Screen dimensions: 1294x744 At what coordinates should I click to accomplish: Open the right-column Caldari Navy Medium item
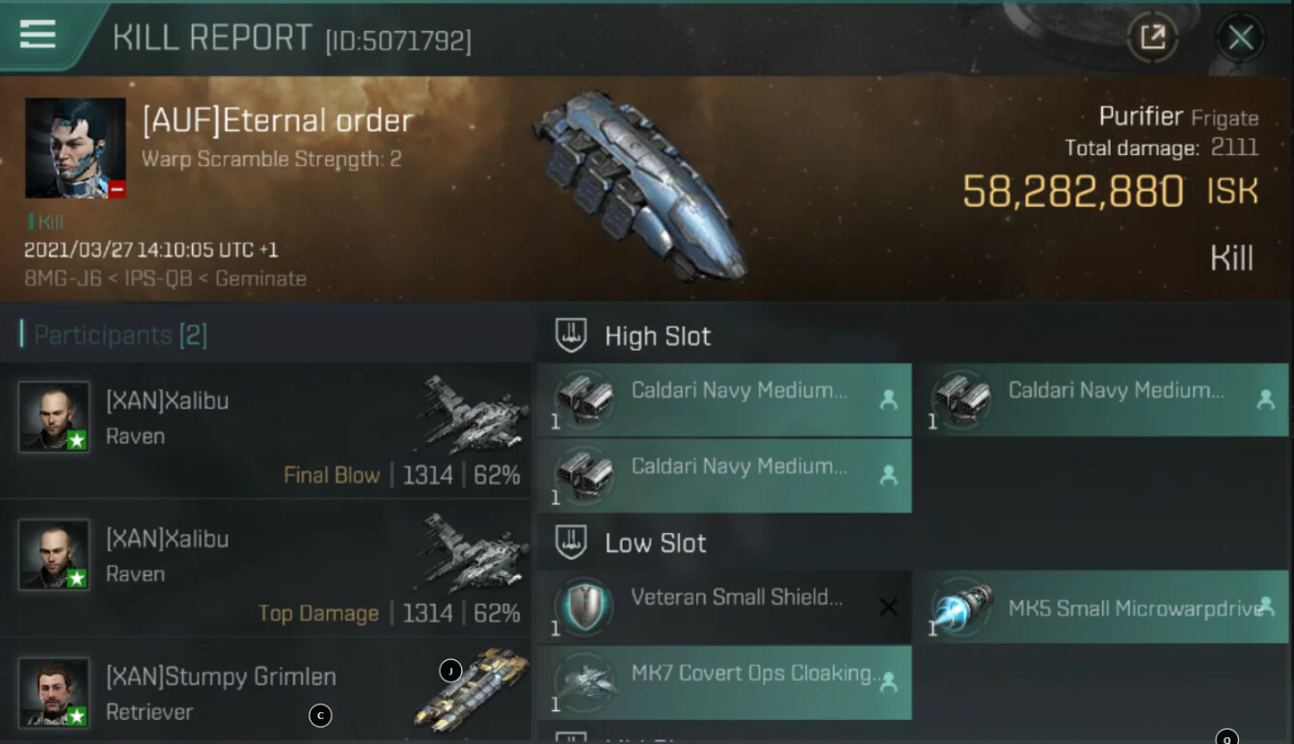1101,400
